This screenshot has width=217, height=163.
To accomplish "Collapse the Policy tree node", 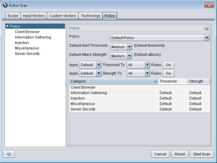I will point(8,26).
